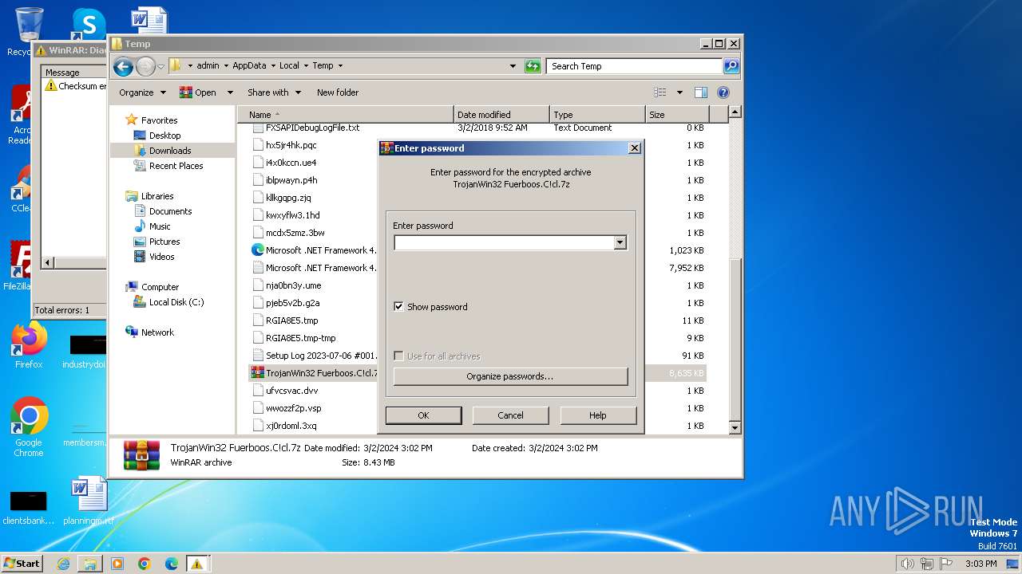Open Explorer help question mark icon

[x=723, y=92]
